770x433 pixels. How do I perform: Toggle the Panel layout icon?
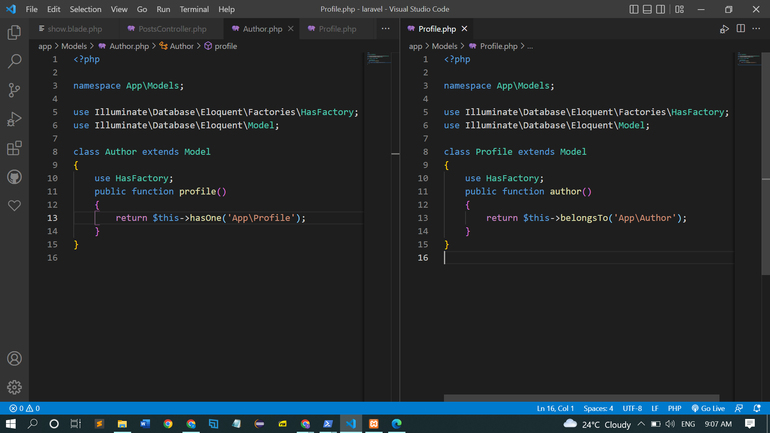[647, 9]
